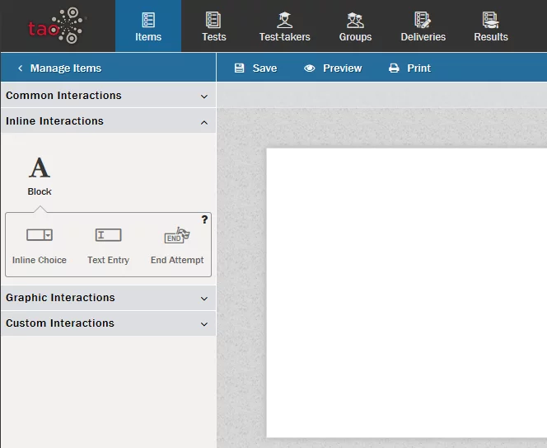Expand the Graphic Interactions section

[x=107, y=298]
